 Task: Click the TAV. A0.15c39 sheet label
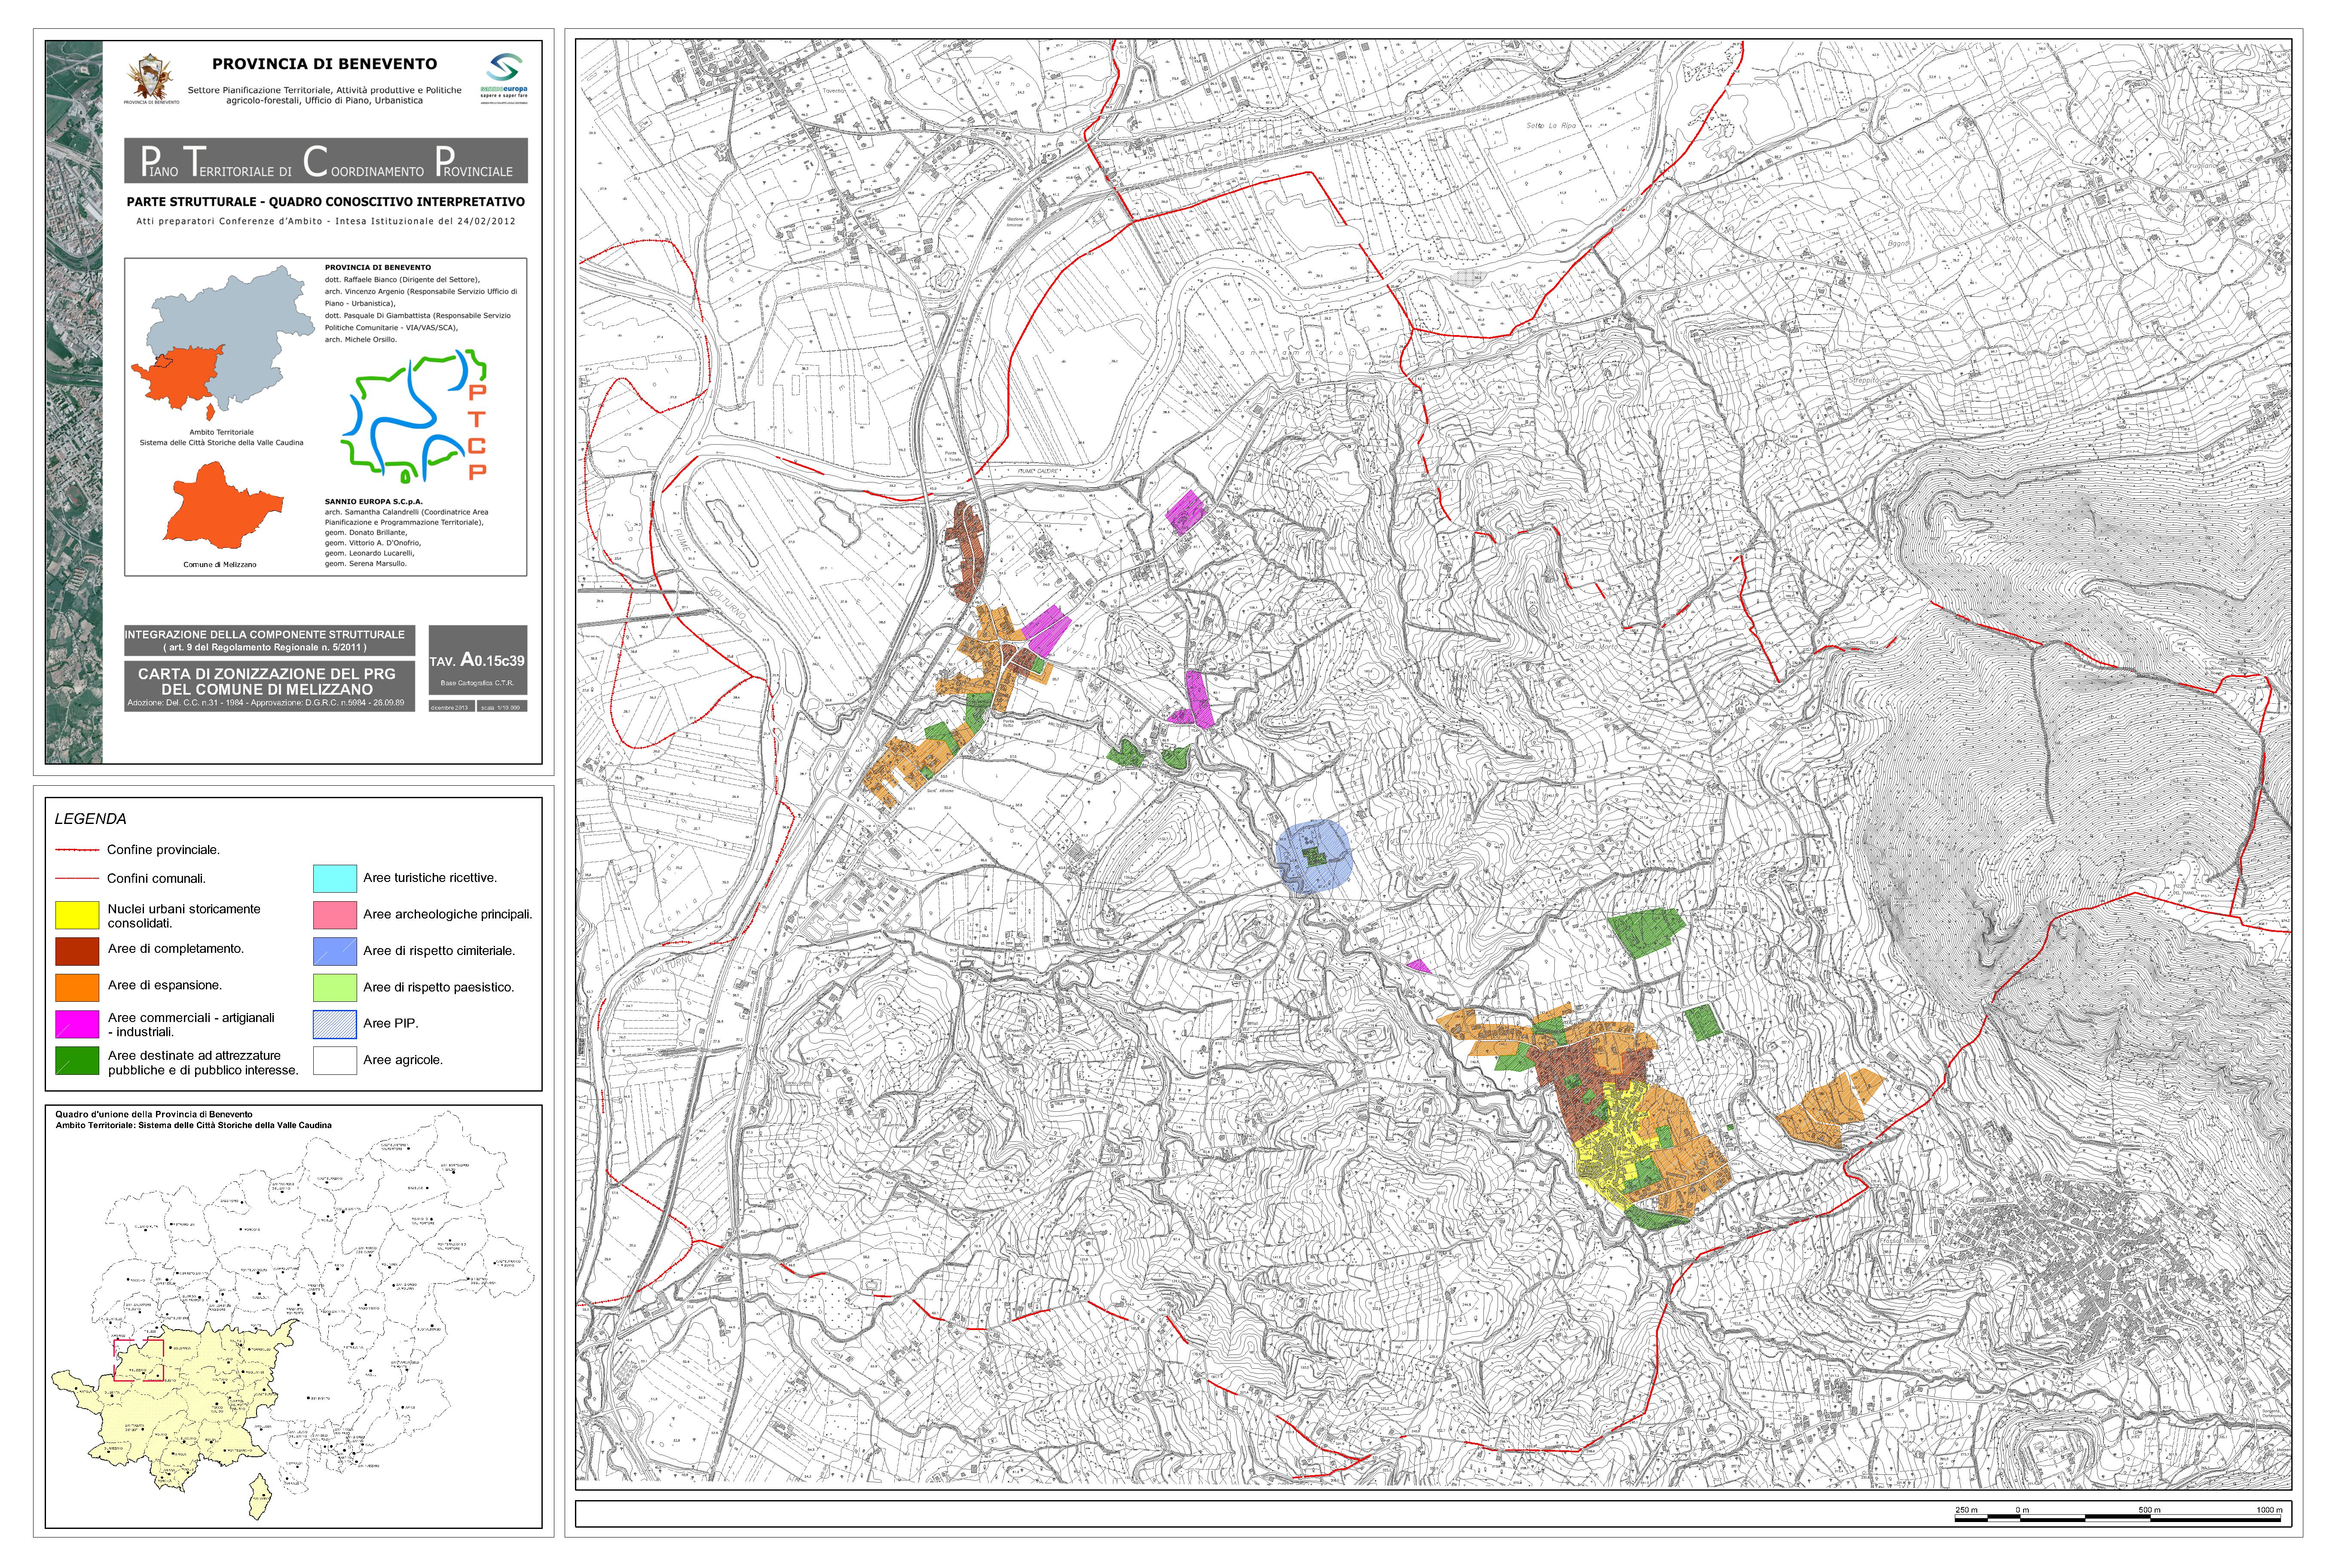tap(477, 661)
